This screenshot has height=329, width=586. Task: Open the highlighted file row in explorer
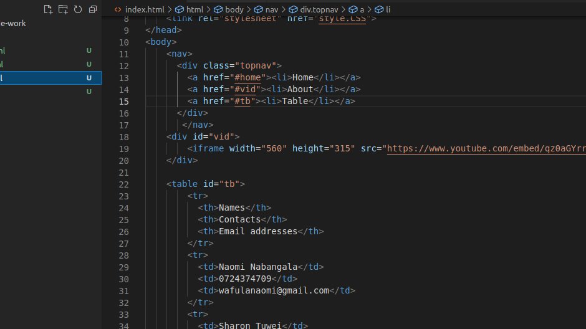pos(50,78)
